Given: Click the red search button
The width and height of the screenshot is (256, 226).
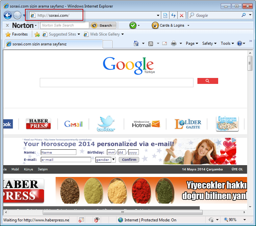Looking at the screenshot, I should pyautogui.click(x=208, y=81).
